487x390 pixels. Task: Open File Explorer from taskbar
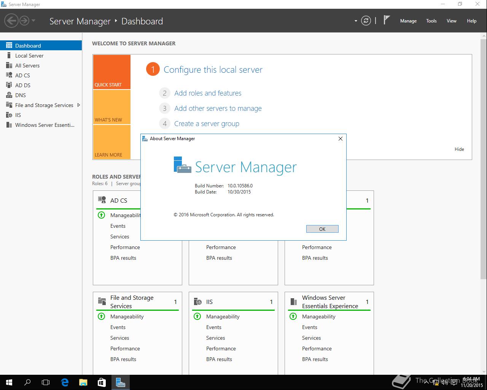pos(83,382)
